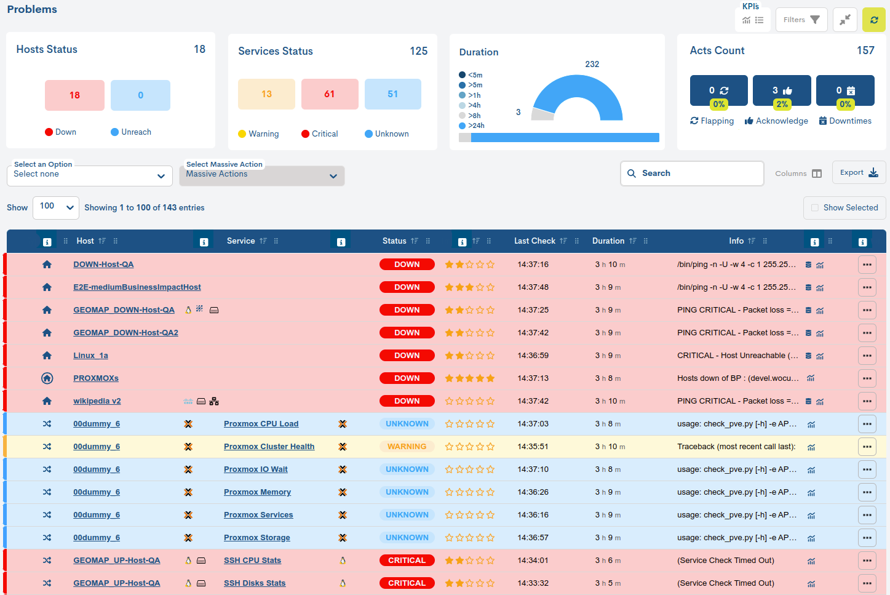Sort the table by Duration column header
The height and width of the screenshot is (595, 890).
tap(608, 241)
